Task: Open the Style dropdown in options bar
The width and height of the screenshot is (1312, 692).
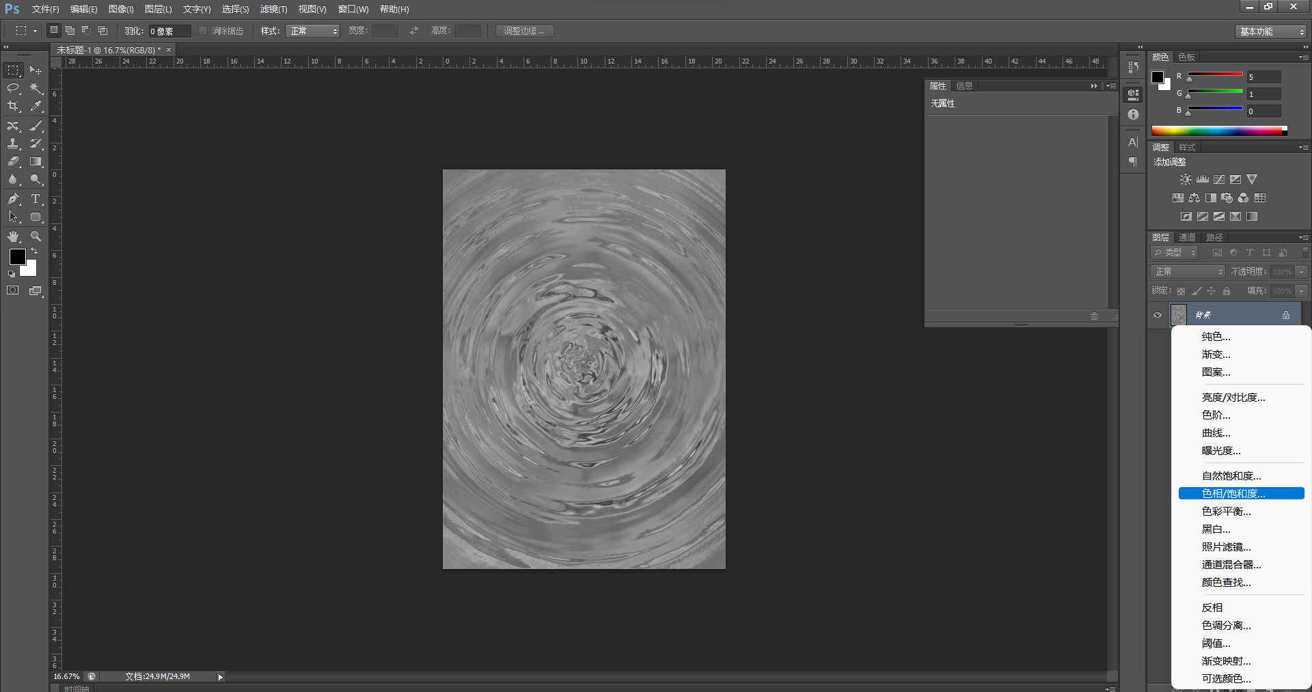Action: click(x=312, y=31)
